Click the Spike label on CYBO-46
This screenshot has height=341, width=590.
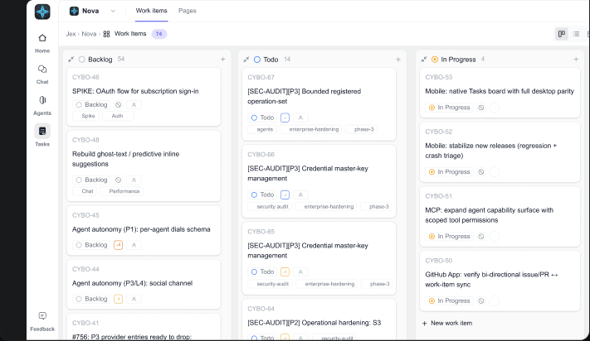[x=85, y=116]
